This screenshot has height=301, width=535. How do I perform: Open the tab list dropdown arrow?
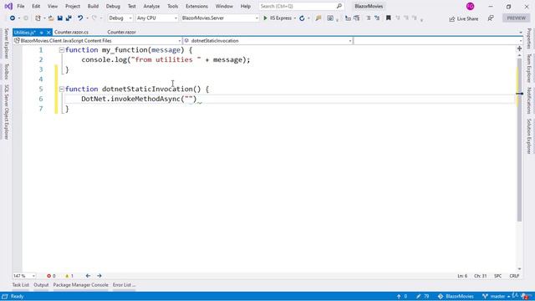pos(521,33)
